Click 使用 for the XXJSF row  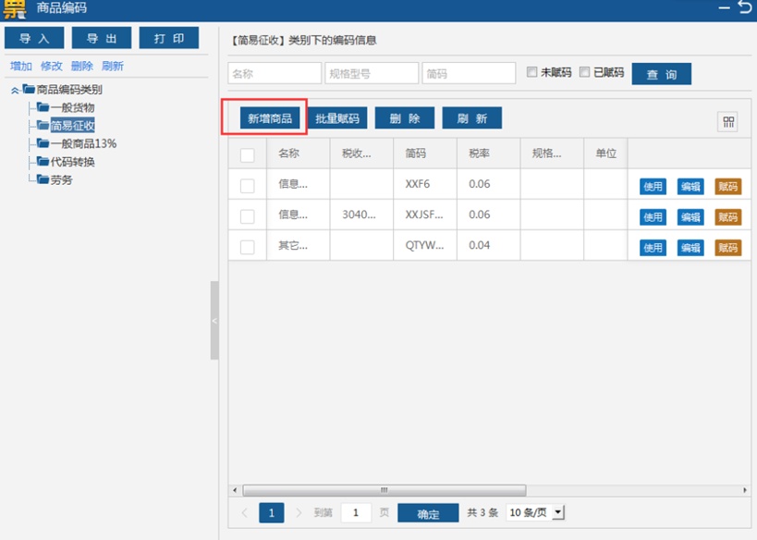[x=653, y=217]
